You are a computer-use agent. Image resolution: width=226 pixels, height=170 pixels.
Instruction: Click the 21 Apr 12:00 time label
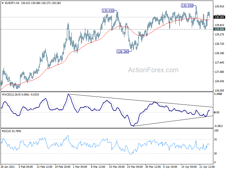207,167
